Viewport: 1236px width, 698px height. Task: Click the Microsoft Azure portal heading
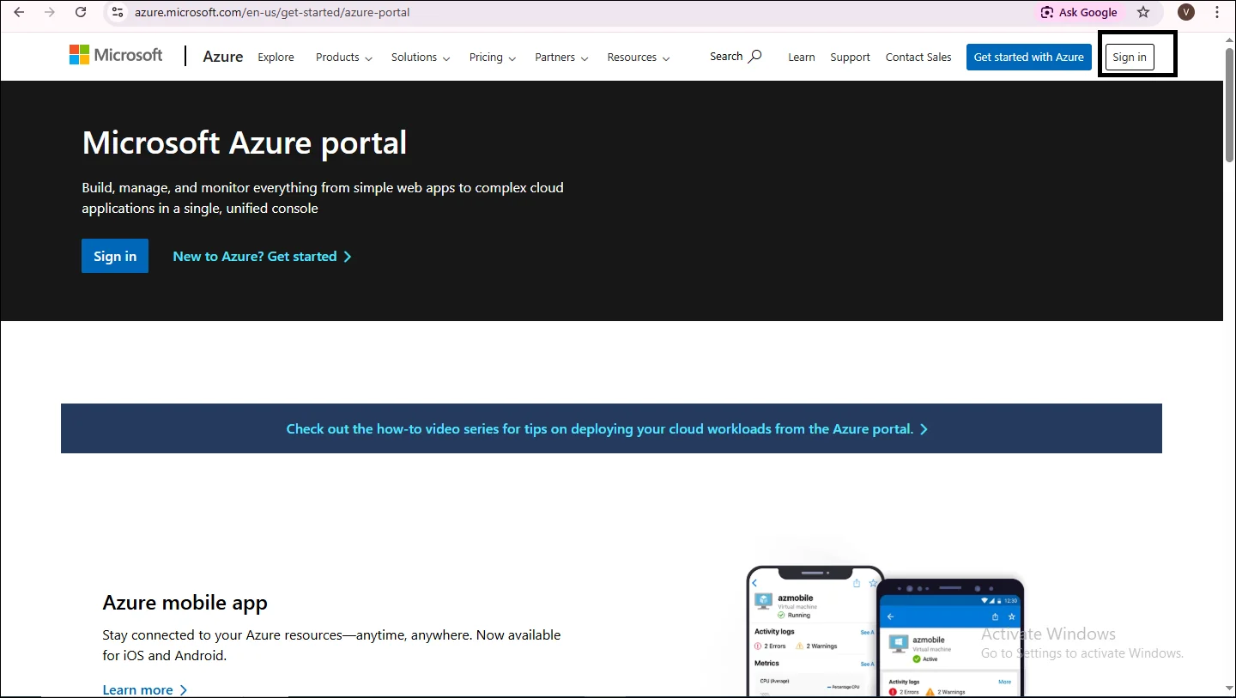[x=245, y=143]
